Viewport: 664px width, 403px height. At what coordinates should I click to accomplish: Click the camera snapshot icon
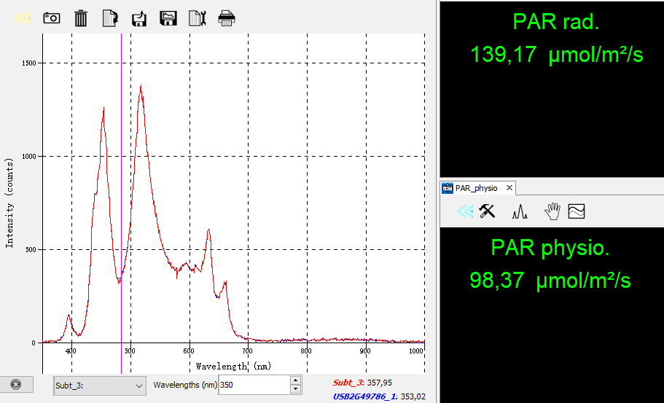[52, 18]
